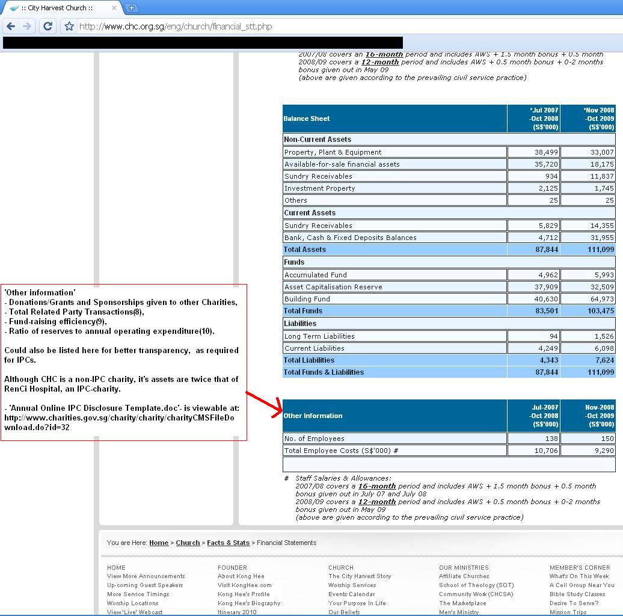The image size is (623, 616).
Task: Open Desire To Serve? link
Action: [574, 603]
